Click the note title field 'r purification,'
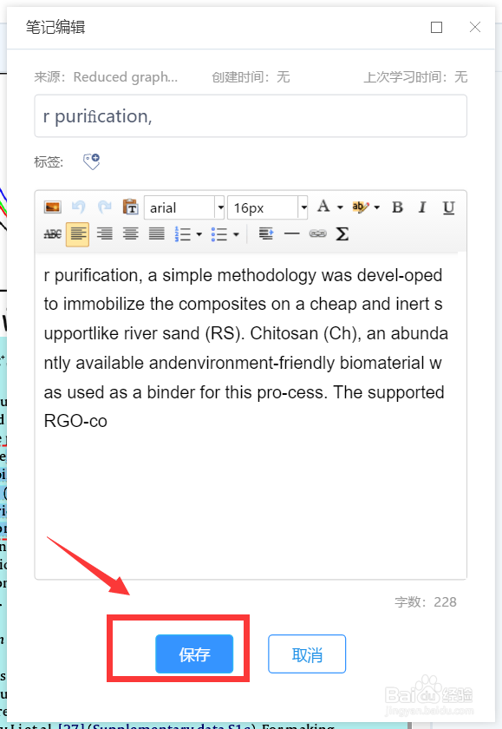 (251, 116)
